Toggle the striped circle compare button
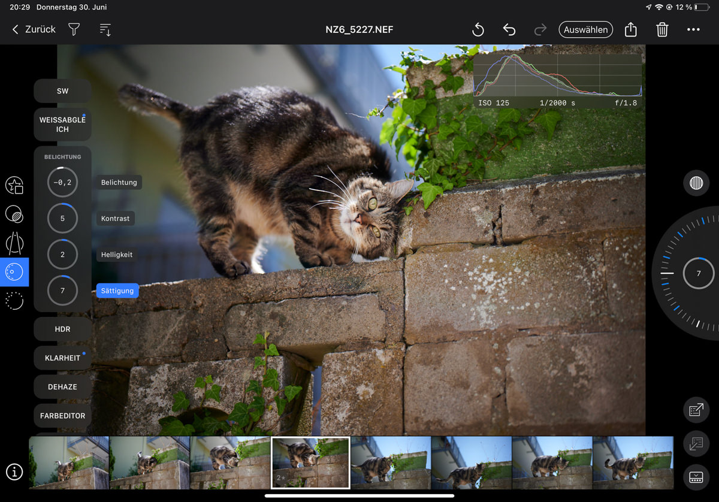 [696, 183]
